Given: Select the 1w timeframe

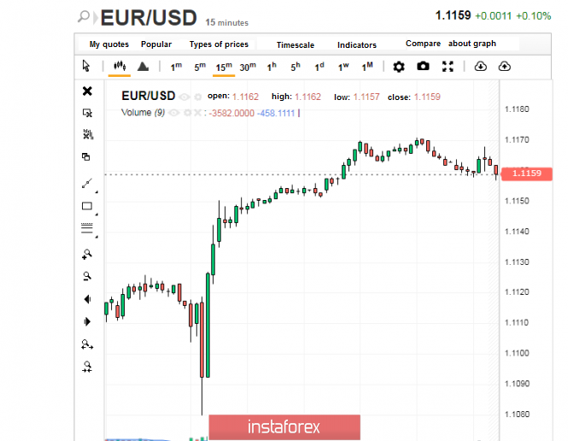Looking at the screenshot, I should pos(343,67).
